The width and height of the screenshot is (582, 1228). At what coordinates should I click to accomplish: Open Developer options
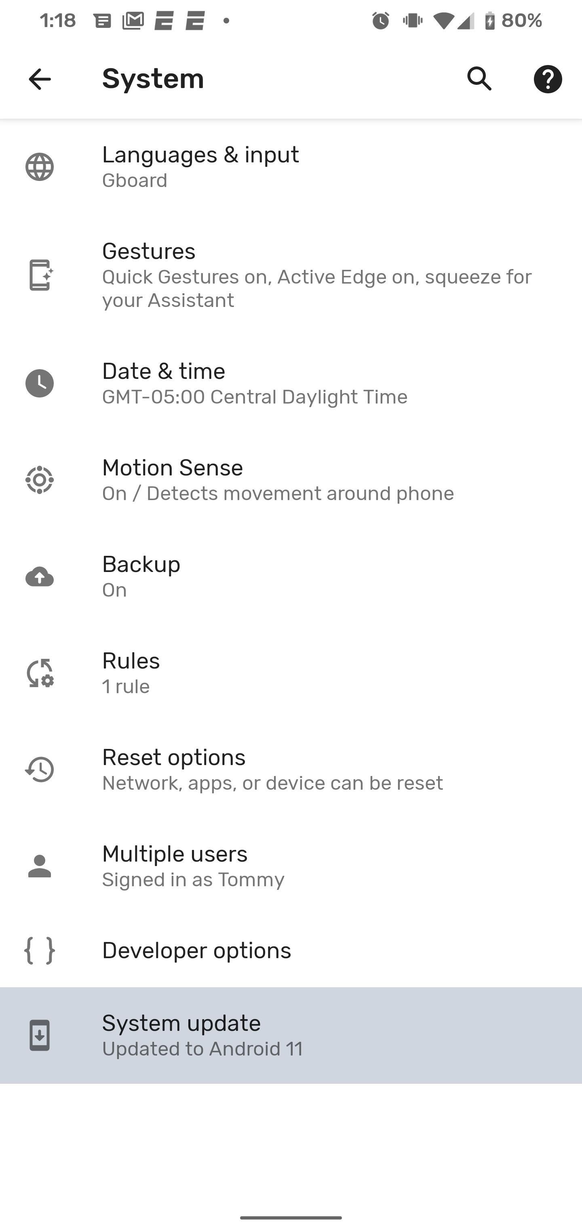pyautogui.click(x=291, y=950)
